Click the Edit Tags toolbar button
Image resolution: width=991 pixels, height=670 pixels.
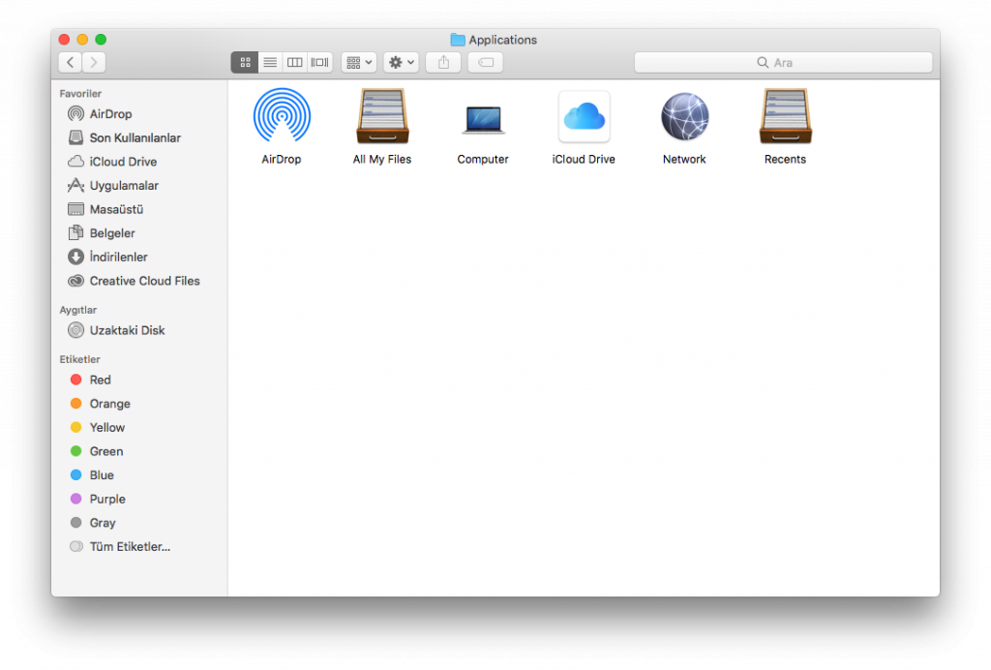(x=485, y=62)
